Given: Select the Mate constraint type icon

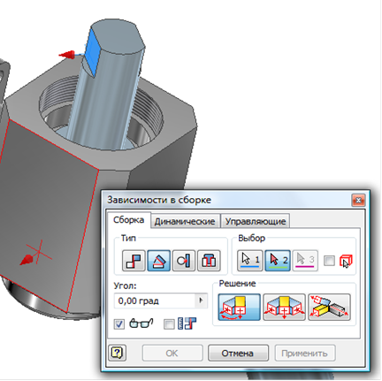Looking at the screenshot, I should [x=134, y=261].
